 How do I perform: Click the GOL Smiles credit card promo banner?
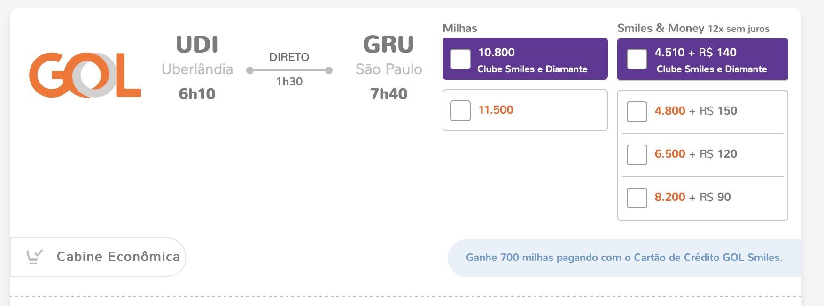[x=624, y=258]
